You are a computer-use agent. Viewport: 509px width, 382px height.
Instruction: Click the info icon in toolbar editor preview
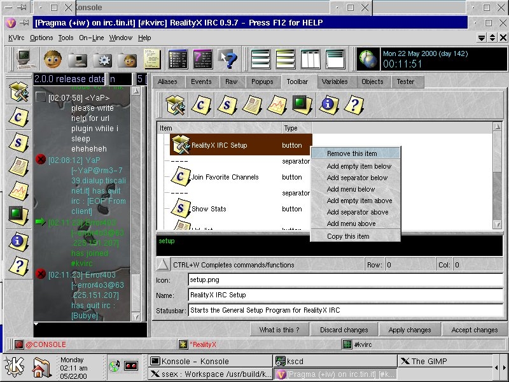[328, 105]
